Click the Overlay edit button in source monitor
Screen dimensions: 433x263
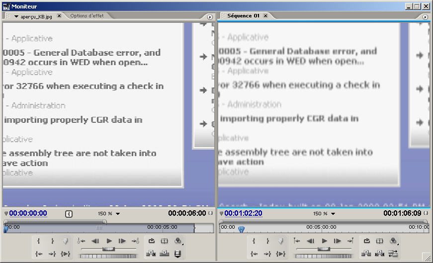click(x=165, y=254)
